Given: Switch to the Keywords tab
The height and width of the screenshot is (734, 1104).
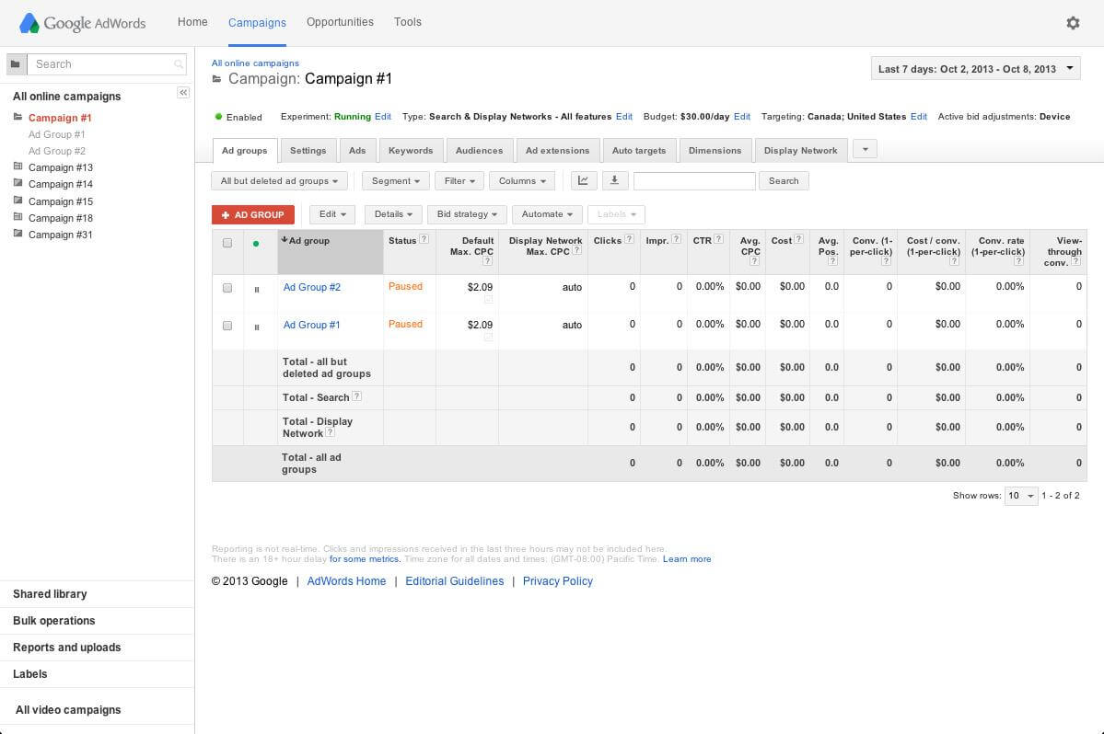Looking at the screenshot, I should (411, 150).
